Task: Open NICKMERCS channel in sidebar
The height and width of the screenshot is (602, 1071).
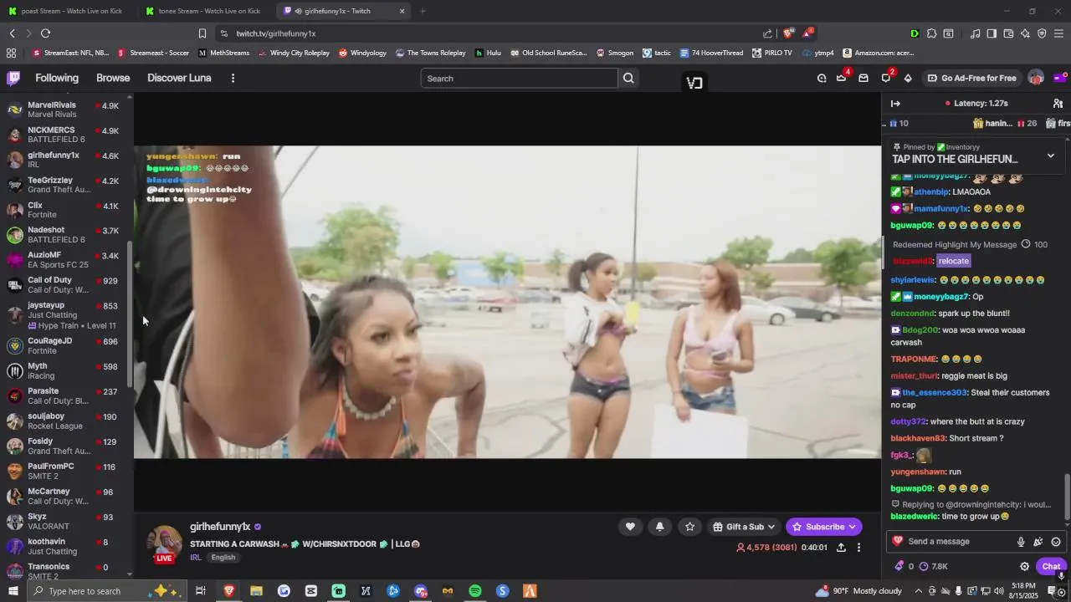Action: 67,135
